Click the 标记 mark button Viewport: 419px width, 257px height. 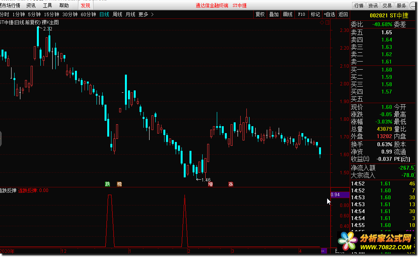(315, 15)
